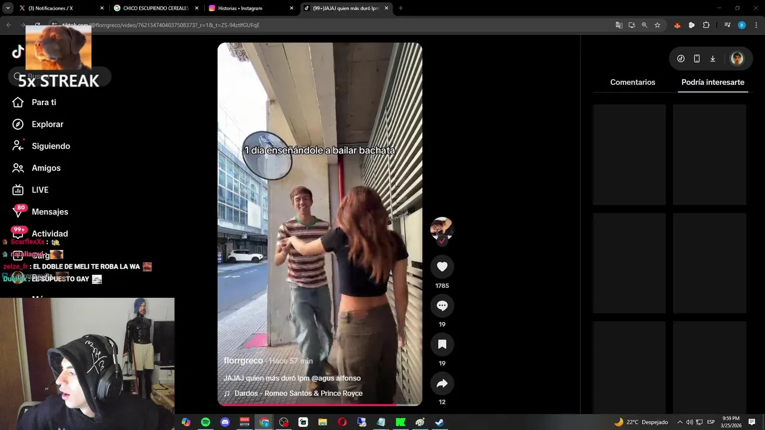
Task: Open the MetaMask fox extension
Action: click(x=677, y=25)
